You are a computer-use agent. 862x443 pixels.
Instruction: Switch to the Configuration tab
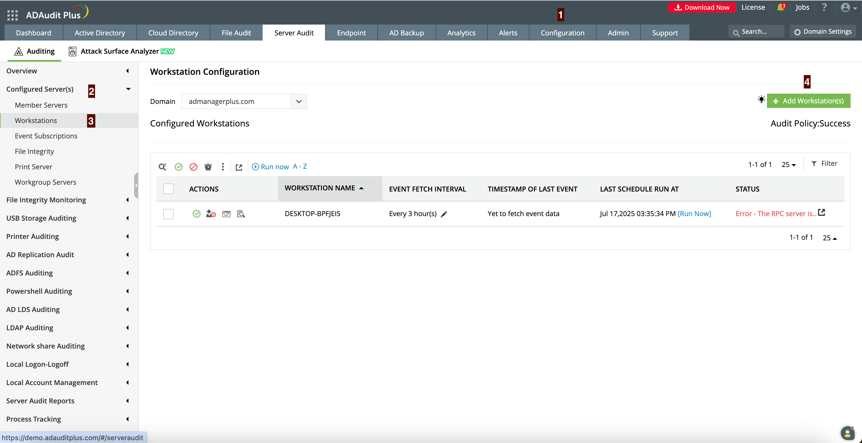[562, 33]
